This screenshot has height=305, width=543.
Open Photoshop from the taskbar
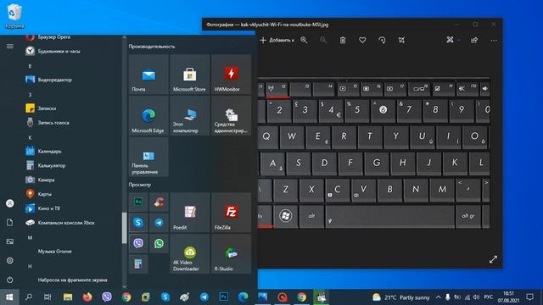coord(224,297)
